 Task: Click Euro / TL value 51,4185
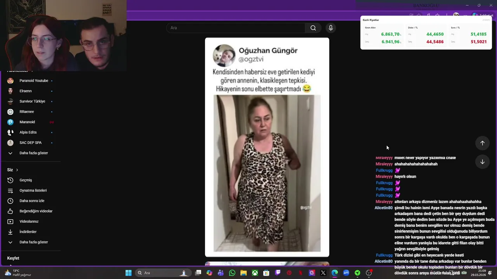(x=478, y=34)
